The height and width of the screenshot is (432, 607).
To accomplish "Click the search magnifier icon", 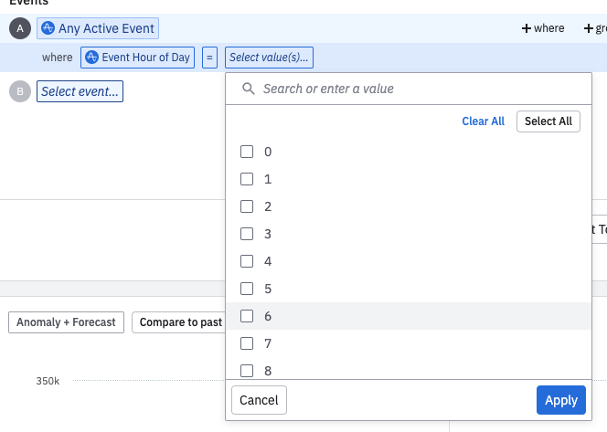I will click(x=247, y=90).
